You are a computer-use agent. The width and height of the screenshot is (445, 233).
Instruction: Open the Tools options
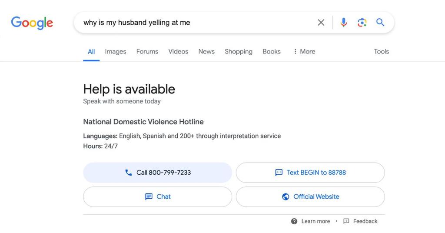tap(382, 51)
